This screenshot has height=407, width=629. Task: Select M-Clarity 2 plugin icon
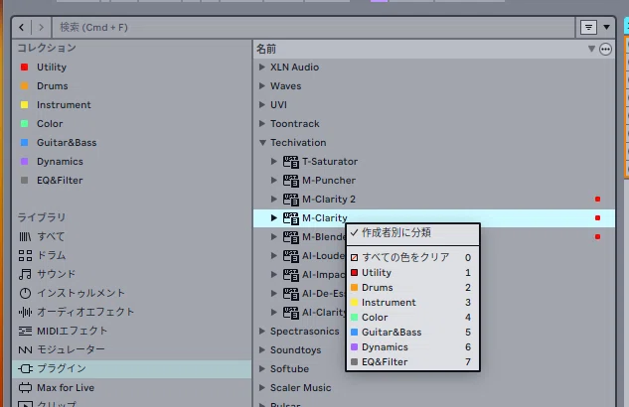(291, 200)
